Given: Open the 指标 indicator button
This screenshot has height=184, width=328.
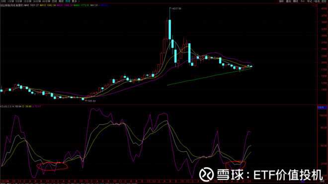Looking at the screenshot, I should coord(281,1).
